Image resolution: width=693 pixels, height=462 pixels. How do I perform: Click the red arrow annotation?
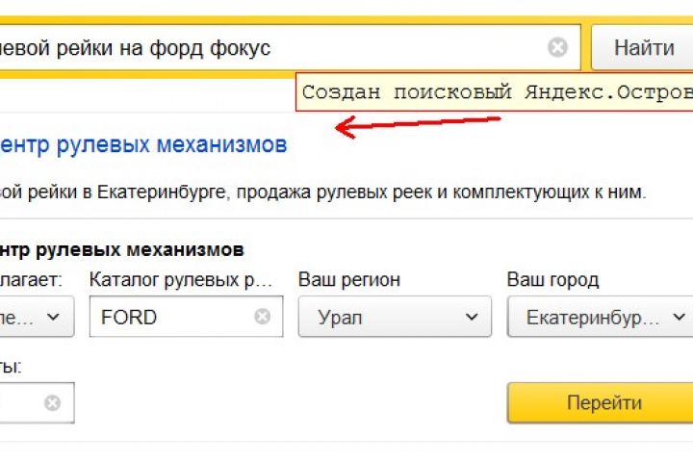pyautogui.click(x=418, y=125)
